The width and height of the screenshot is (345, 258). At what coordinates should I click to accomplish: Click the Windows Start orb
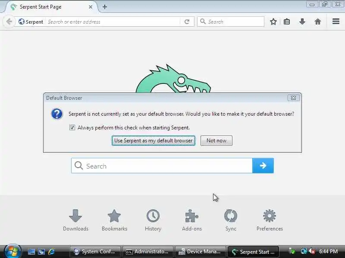point(13,251)
